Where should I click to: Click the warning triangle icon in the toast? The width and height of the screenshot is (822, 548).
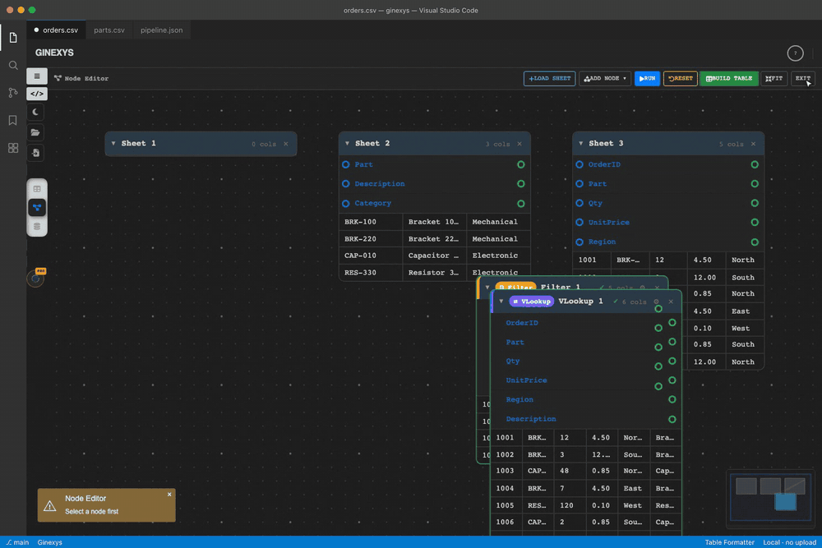(x=50, y=505)
